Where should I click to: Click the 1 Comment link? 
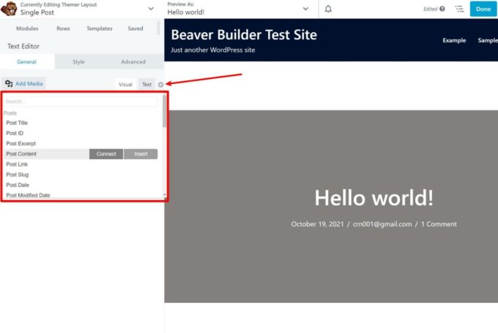click(439, 224)
